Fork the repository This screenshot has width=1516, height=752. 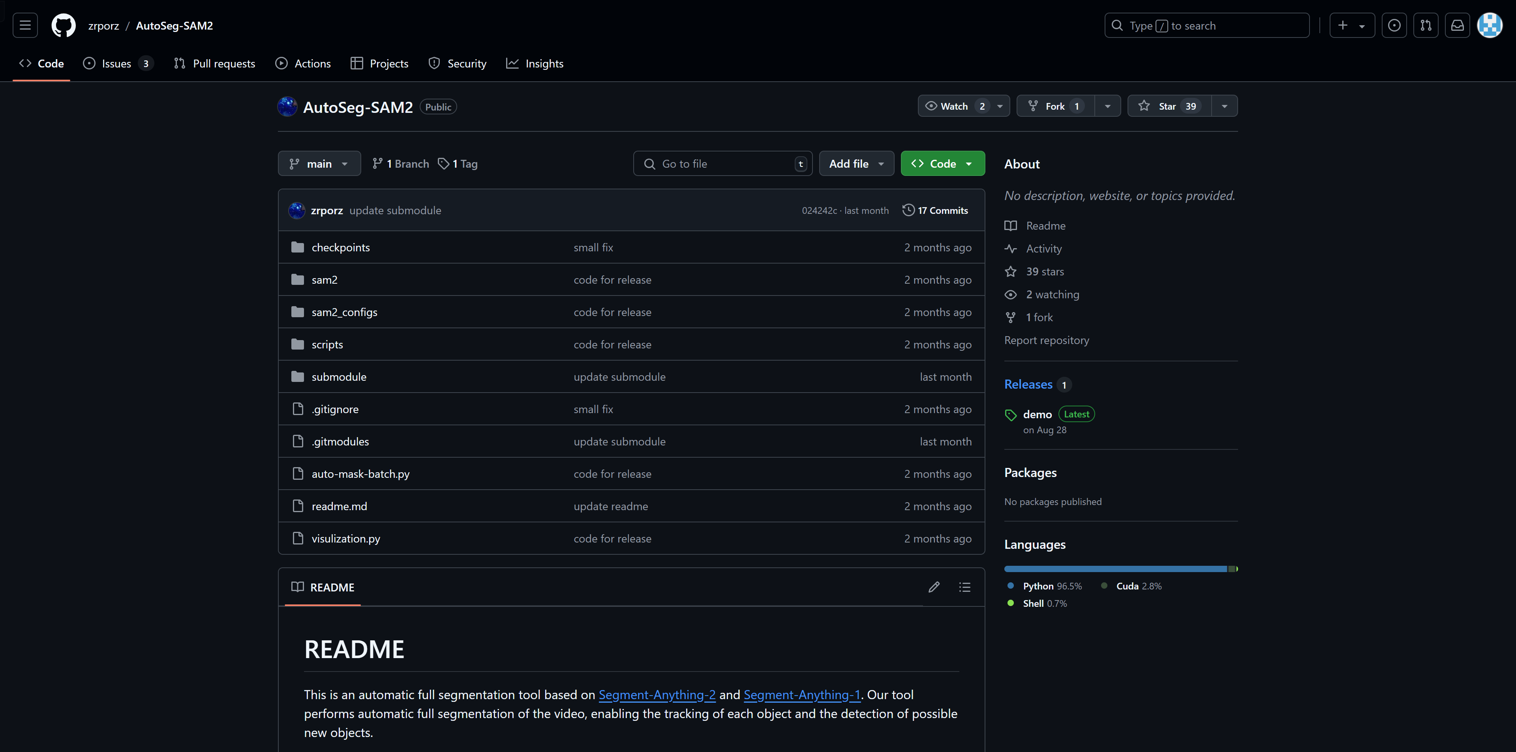(1056, 106)
